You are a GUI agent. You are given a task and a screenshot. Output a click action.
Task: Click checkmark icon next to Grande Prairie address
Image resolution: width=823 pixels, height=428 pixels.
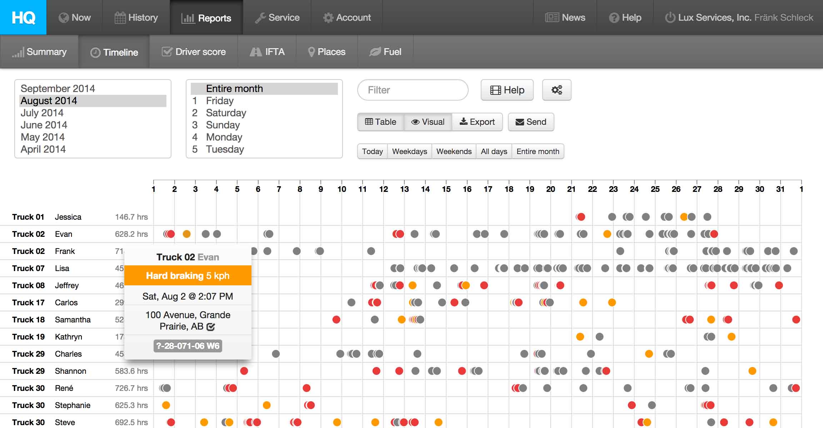pyautogui.click(x=211, y=327)
